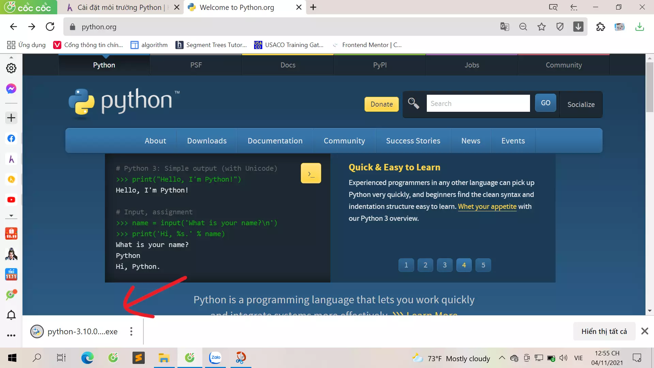
Task: Show slide 1 of the carousel
Action: point(406,265)
